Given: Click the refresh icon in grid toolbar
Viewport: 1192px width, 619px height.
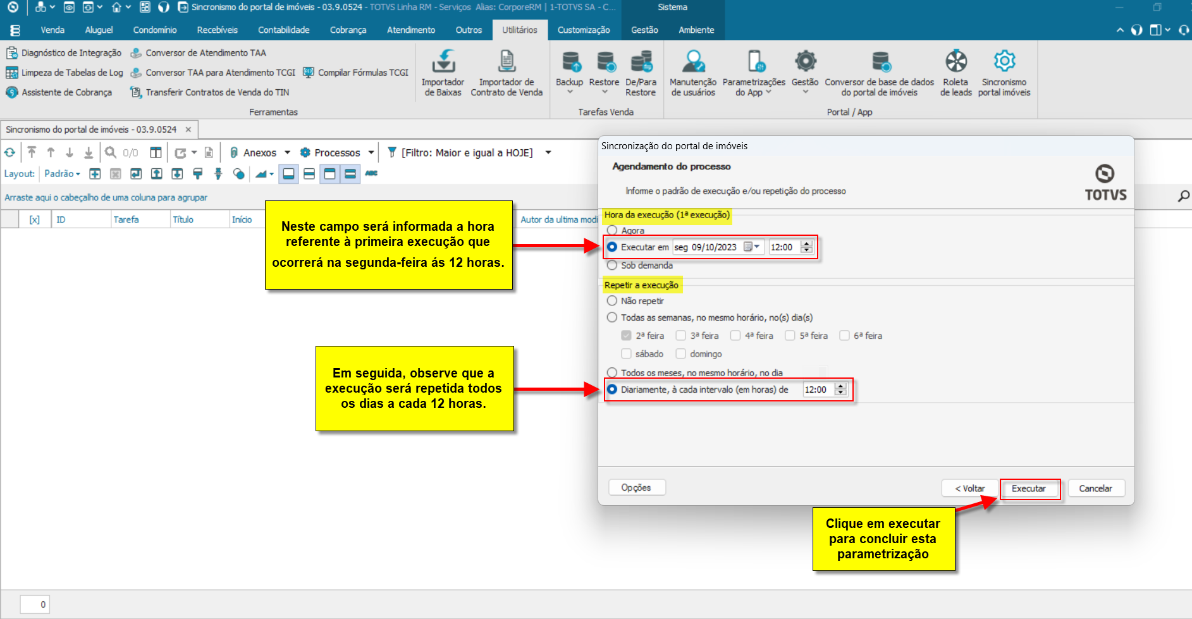Looking at the screenshot, I should 10,152.
